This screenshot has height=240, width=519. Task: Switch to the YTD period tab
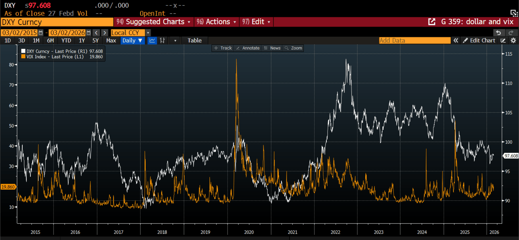point(66,41)
